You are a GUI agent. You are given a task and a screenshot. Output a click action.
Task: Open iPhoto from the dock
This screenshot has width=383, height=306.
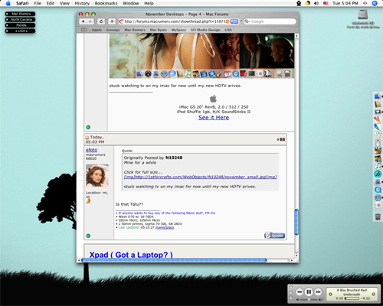(x=378, y=158)
